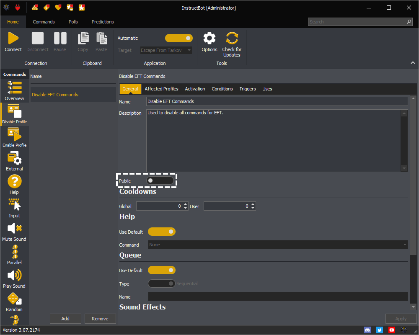
Task: Open YouTube link icon in status bar
Action: click(x=392, y=330)
